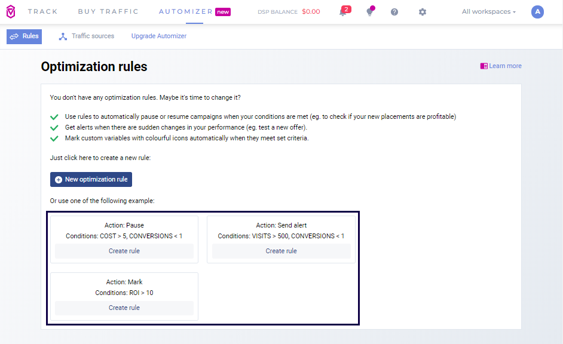The width and height of the screenshot is (563, 344).
Task: Create rule from the Mark ROI example
Action: 124,308
